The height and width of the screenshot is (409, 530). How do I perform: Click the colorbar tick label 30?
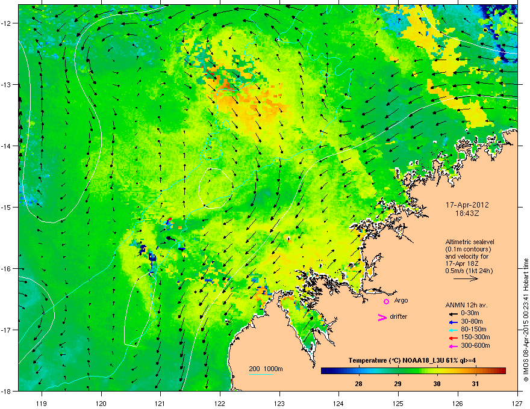(x=437, y=384)
